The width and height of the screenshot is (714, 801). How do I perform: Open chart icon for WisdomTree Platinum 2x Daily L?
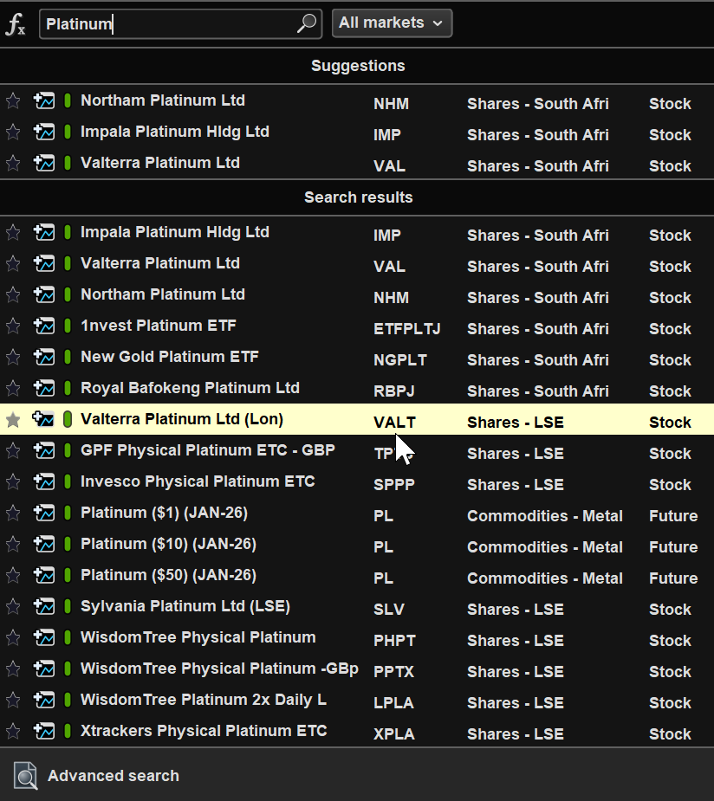(x=44, y=700)
